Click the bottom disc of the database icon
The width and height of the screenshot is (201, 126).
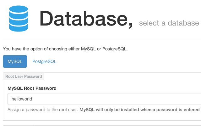point(19,28)
